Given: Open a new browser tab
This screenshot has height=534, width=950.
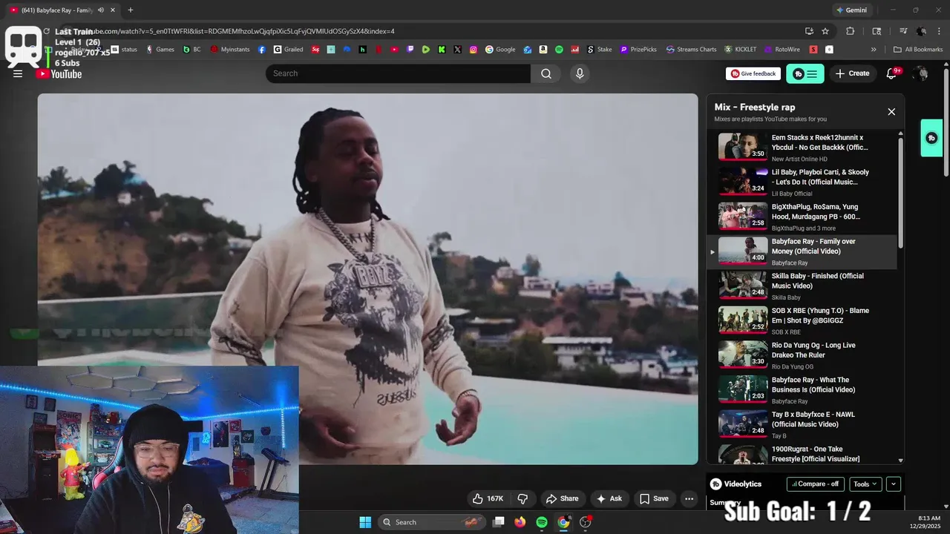Looking at the screenshot, I should (x=131, y=10).
